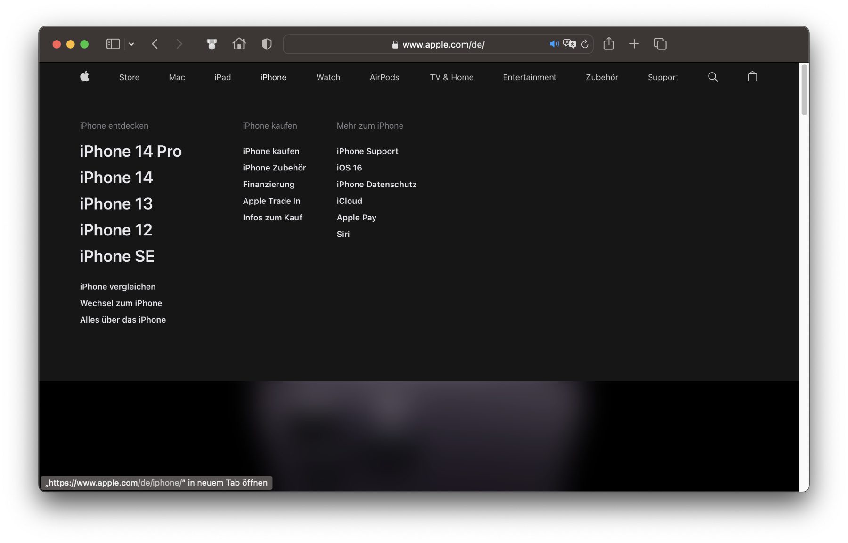Click the 'Mehr zum iPhone' heading text

click(370, 126)
